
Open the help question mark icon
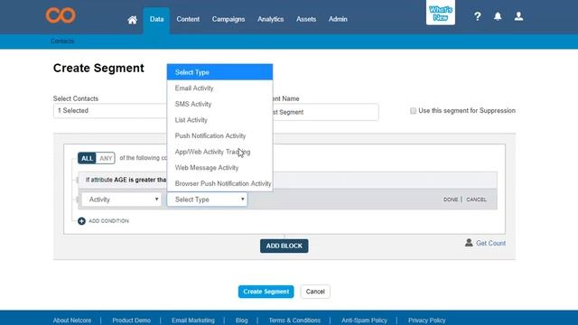tap(478, 16)
